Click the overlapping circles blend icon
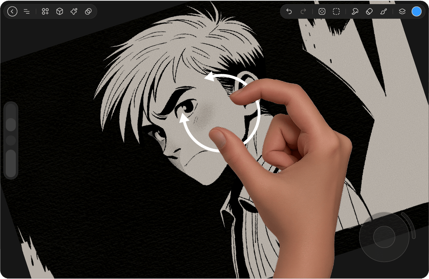Viewport: 429px width, 279px height. click(x=88, y=11)
